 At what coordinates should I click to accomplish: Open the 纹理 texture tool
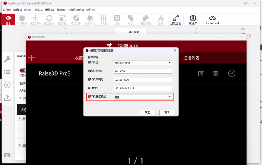(117, 20)
